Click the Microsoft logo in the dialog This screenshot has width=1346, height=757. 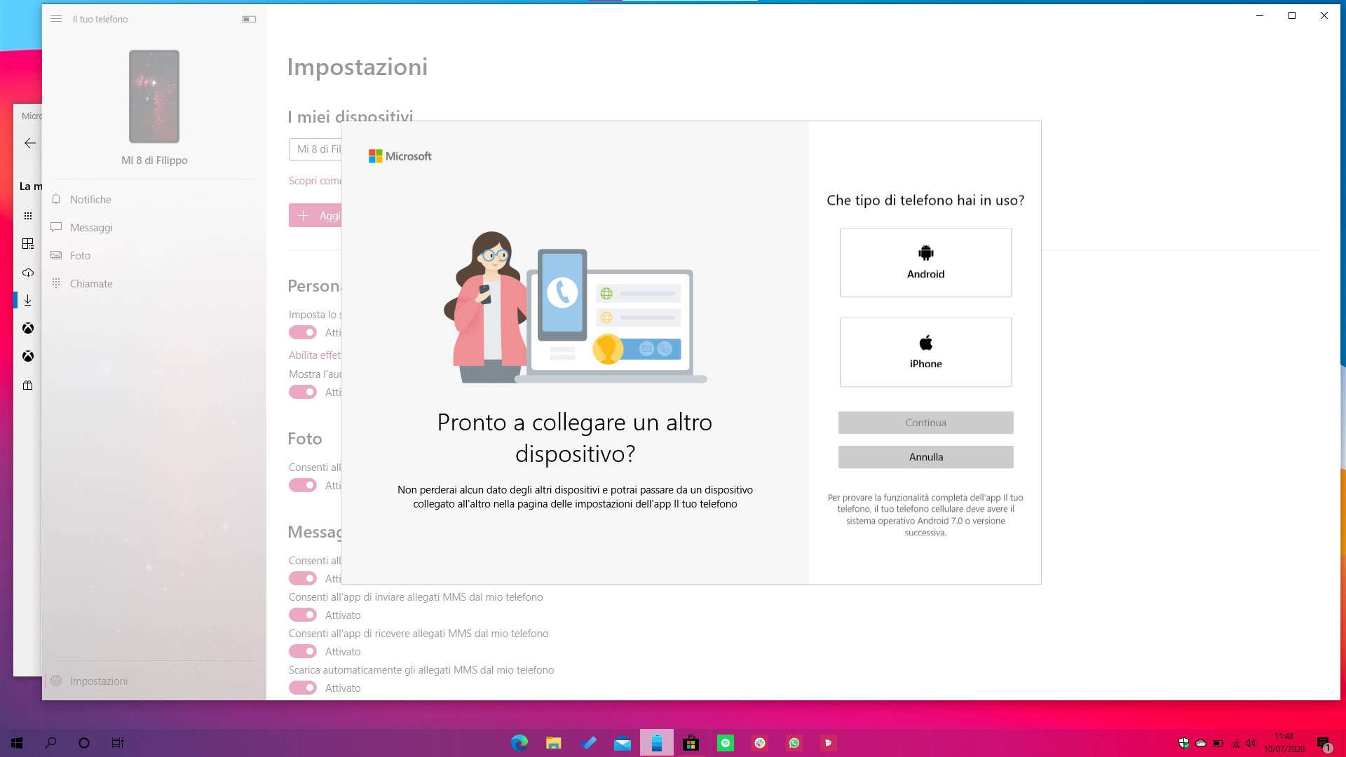point(400,156)
